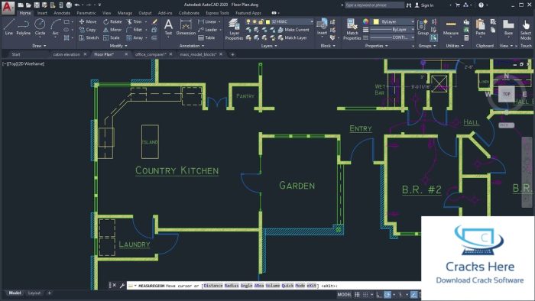Choose Distance option in command line
Image resolution: width=535 pixels, height=301 pixels.
pos(213,286)
